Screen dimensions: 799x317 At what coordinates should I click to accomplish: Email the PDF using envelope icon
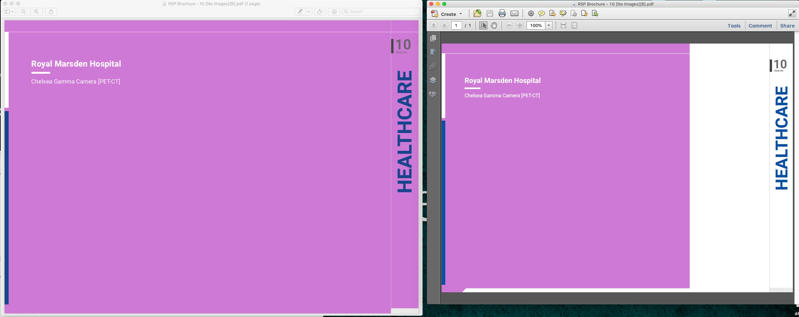point(514,13)
